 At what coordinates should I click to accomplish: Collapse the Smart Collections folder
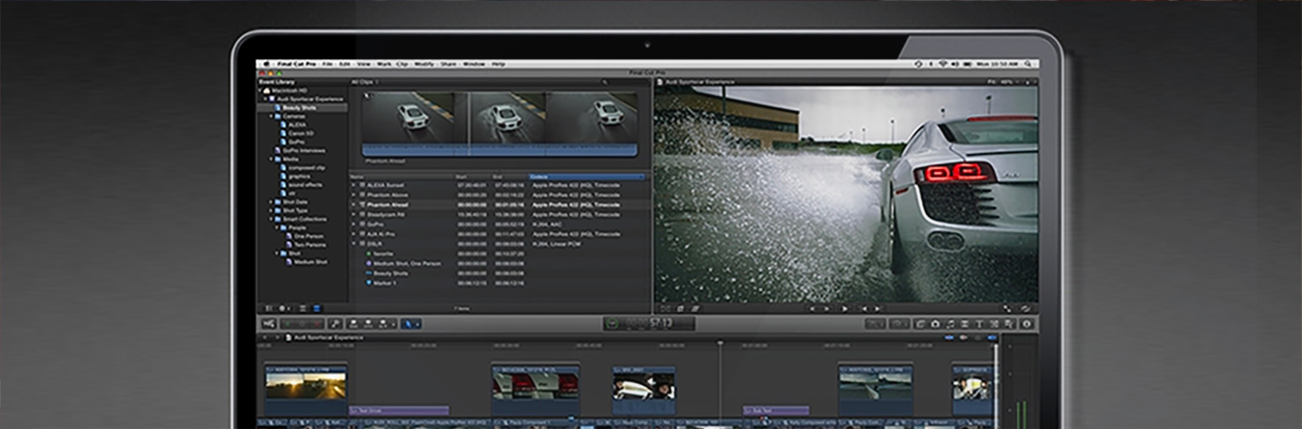tap(272, 219)
